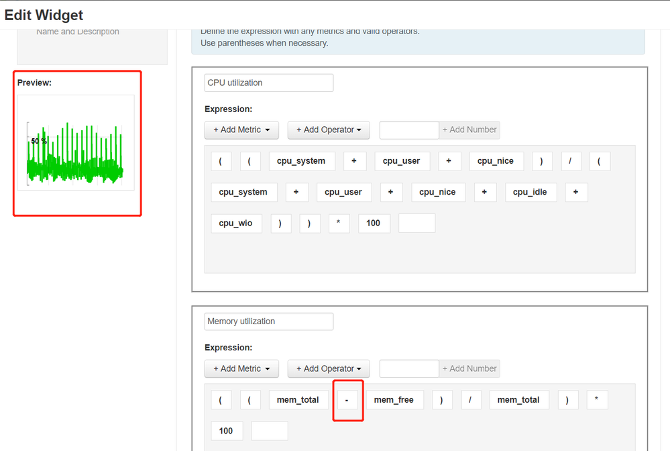This screenshot has height=451, width=670.
Task: Click the widget preview chart thumbnail
Action: (76, 142)
